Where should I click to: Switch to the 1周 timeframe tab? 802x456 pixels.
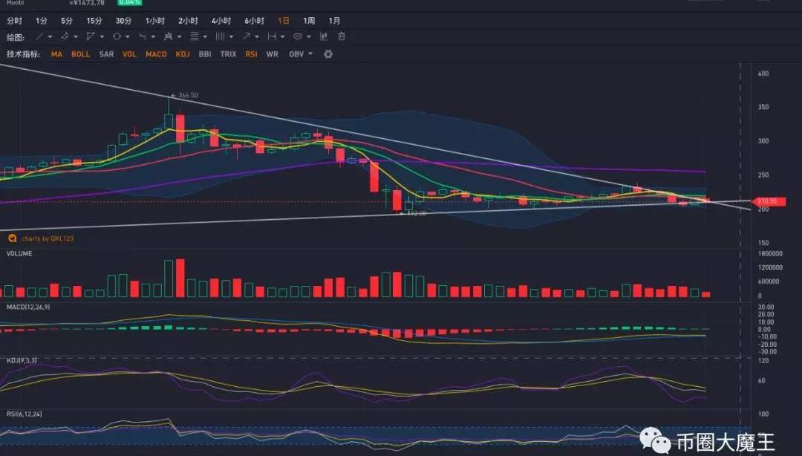tap(309, 21)
